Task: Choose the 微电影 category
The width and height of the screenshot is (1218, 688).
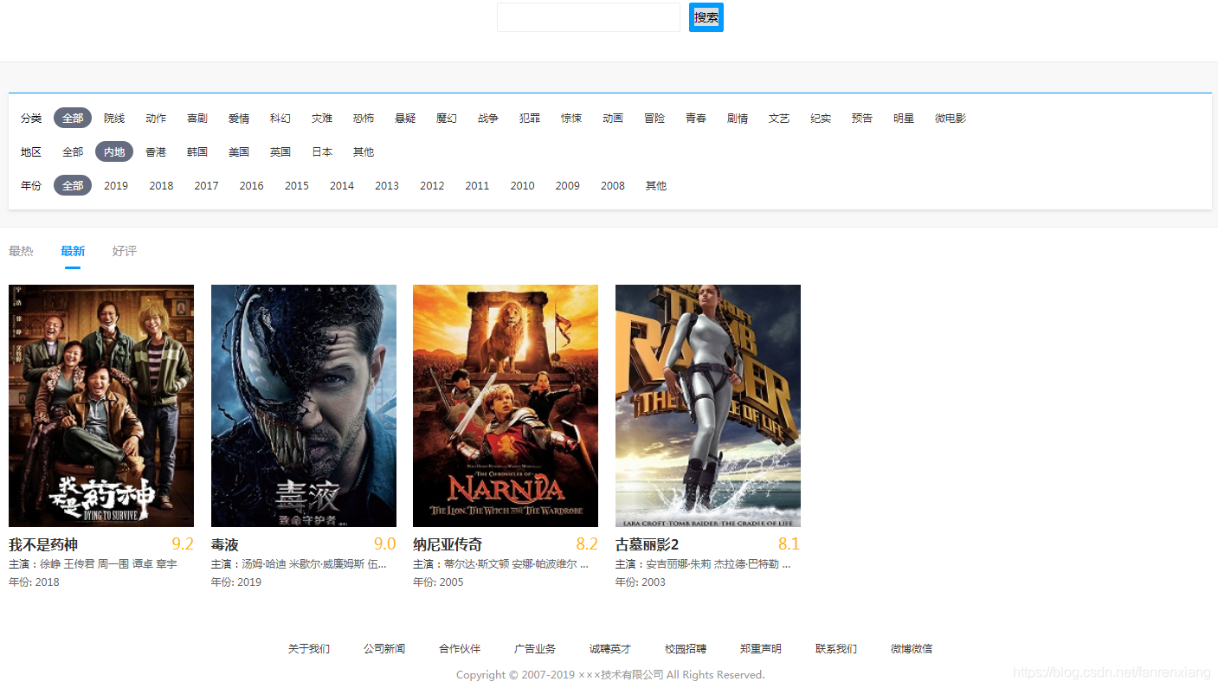Action: click(x=951, y=118)
